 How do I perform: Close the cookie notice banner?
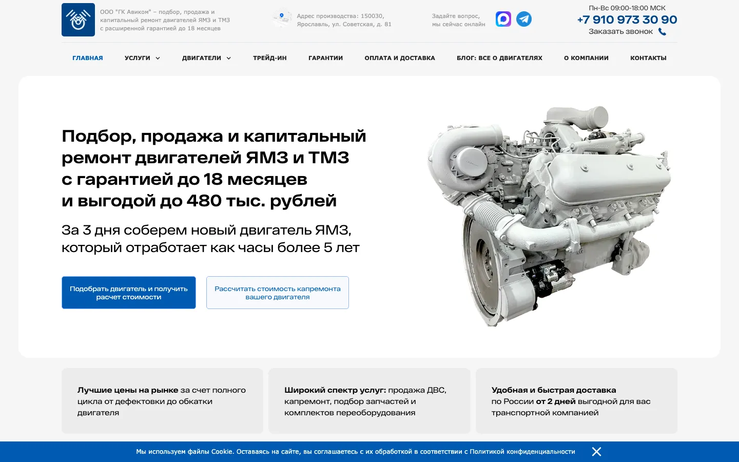pos(596,452)
